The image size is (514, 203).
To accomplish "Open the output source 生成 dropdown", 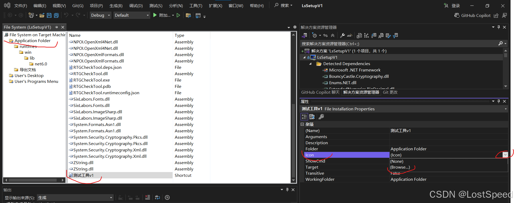I will pyautogui.click(x=111, y=198).
